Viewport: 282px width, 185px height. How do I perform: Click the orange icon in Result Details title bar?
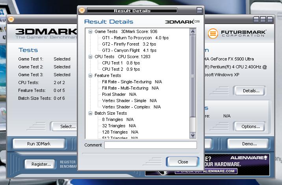[x=82, y=11]
